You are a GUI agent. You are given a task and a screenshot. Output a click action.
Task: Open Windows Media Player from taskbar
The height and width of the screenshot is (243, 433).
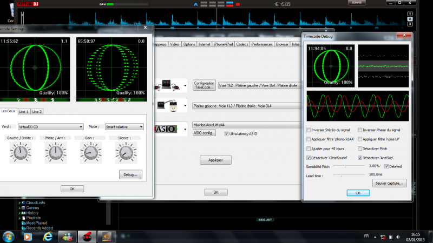28,236
